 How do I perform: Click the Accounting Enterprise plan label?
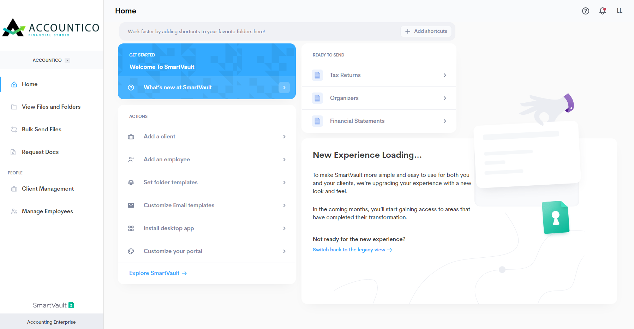pos(52,322)
